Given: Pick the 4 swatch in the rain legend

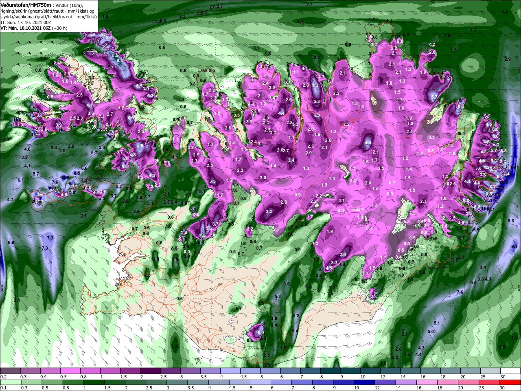Looking at the screenshot, I should (219, 382).
